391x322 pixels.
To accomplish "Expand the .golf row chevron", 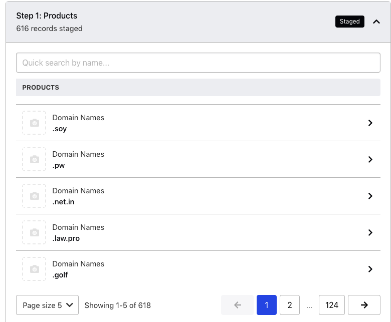I will point(370,269).
